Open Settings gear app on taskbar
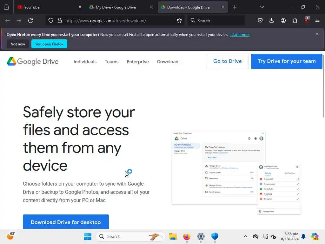Viewport: 325px width, 244px height. (201, 236)
